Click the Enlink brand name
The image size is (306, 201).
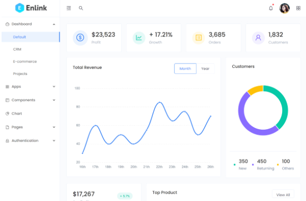(x=36, y=8)
